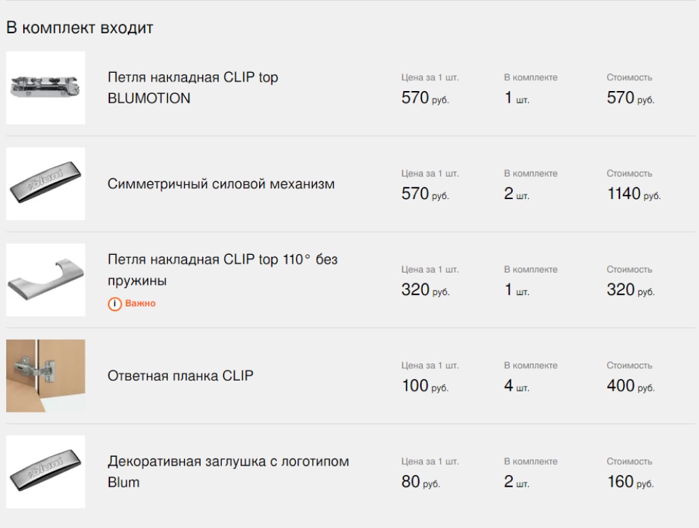Image resolution: width=699 pixels, height=528 pixels.
Task: Click the 320 руб. Стоимость value
Action: tap(630, 289)
